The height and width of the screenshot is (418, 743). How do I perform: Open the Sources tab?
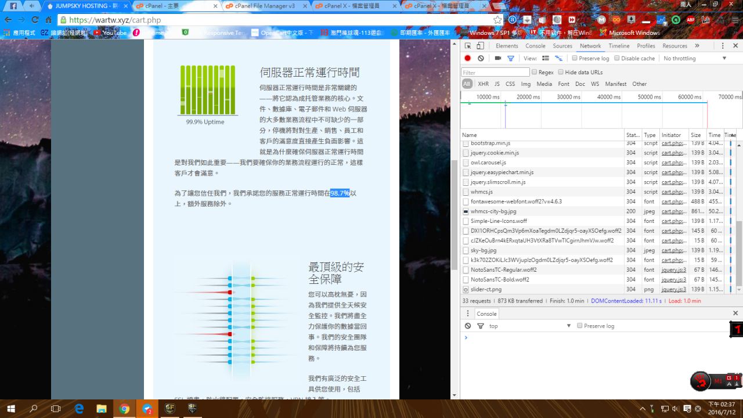[x=562, y=46]
